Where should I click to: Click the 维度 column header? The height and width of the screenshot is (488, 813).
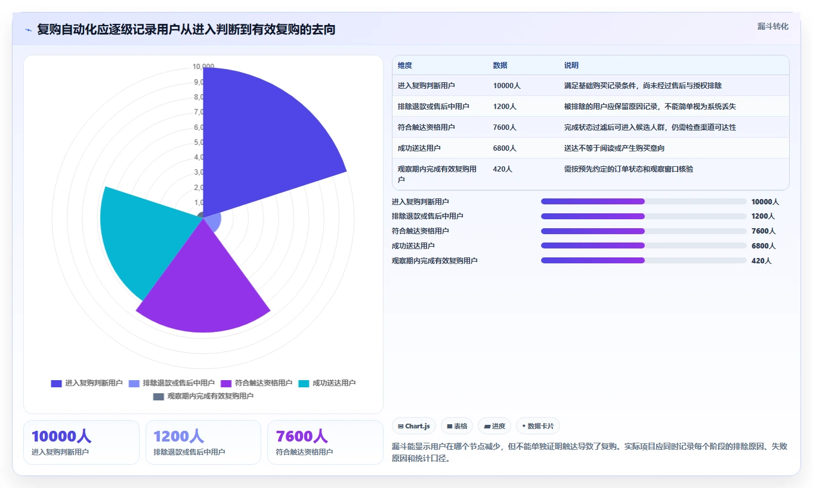(405, 66)
